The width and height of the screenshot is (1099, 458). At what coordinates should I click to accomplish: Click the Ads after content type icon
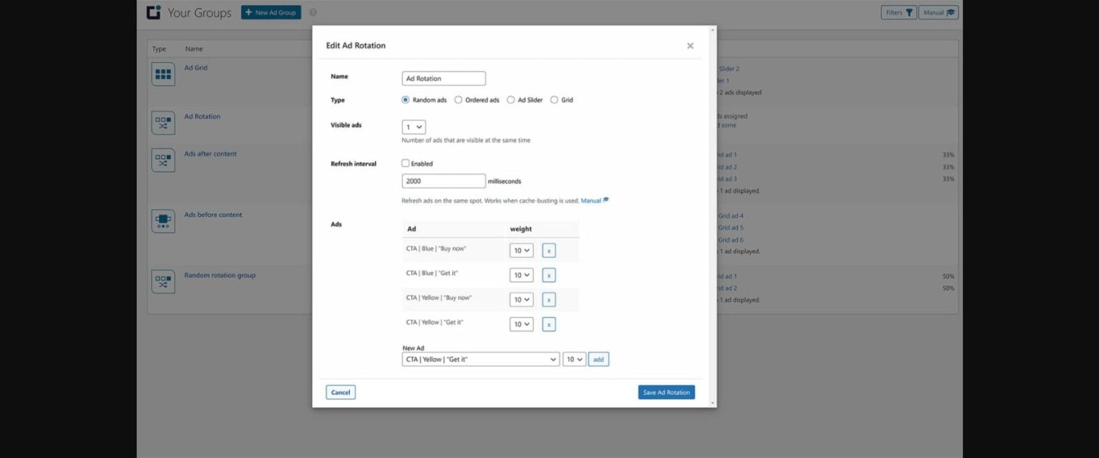click(162, 160)
